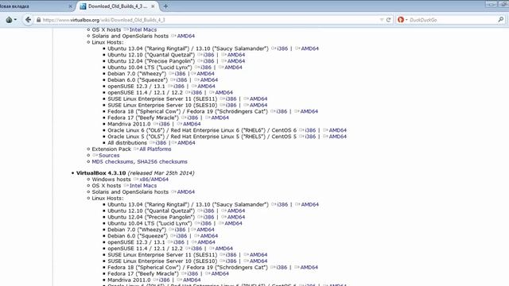Open AMD64 link for Debian 6.0 upper list
Image resolution: width=509 pixels, height=286 pixels.
pyautogui.click(x=208, y=79)
